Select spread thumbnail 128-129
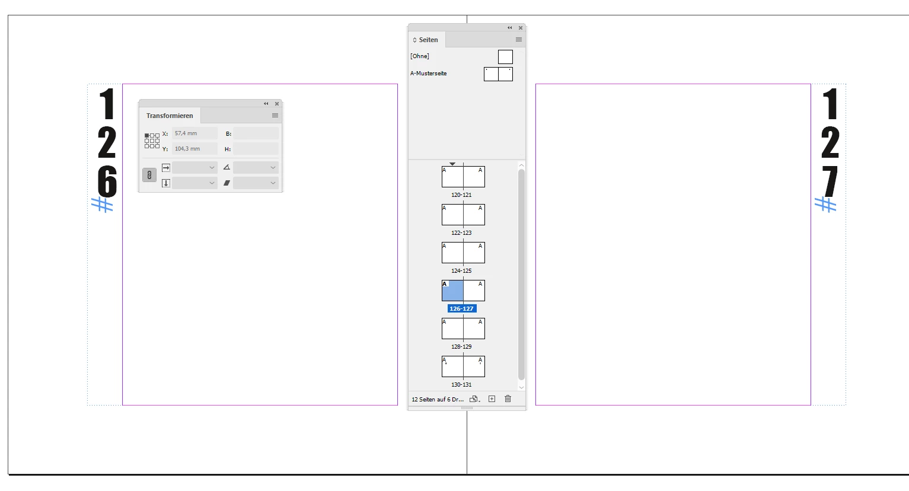Viewport: 909px width, 491px height. (463, 329)
